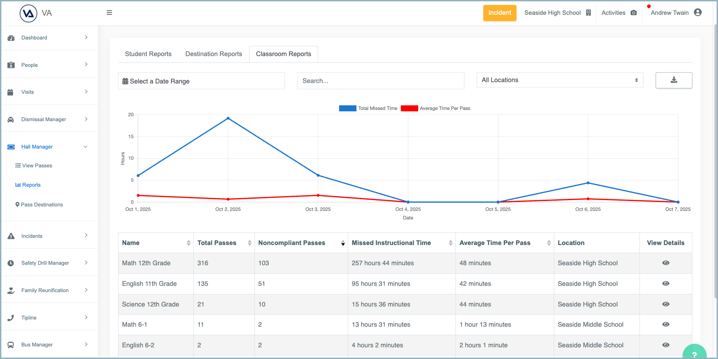The height and width of the screenshot is (359, 718).
Task: Click the Dismissal Manager car icon
Action: click(11, 119)
